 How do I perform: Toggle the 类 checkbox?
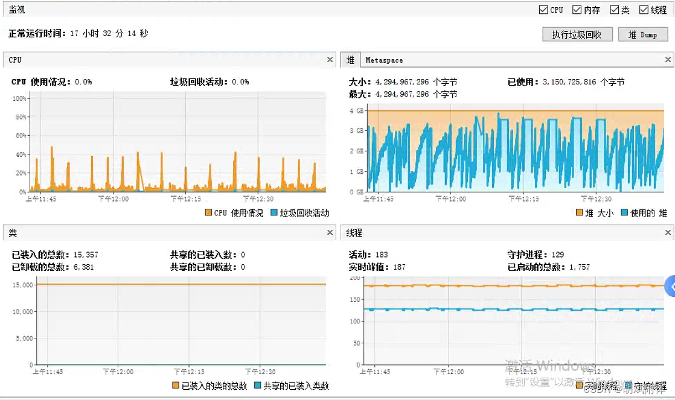(x=614, y=10)
